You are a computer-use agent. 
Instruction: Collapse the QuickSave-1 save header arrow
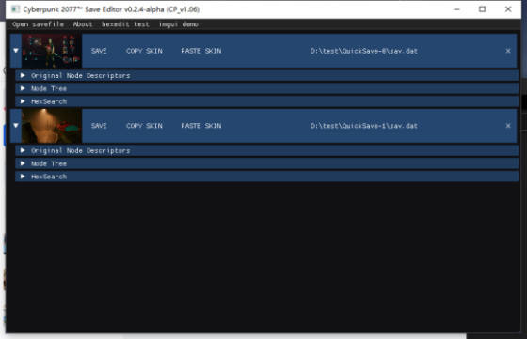(16, 126)
